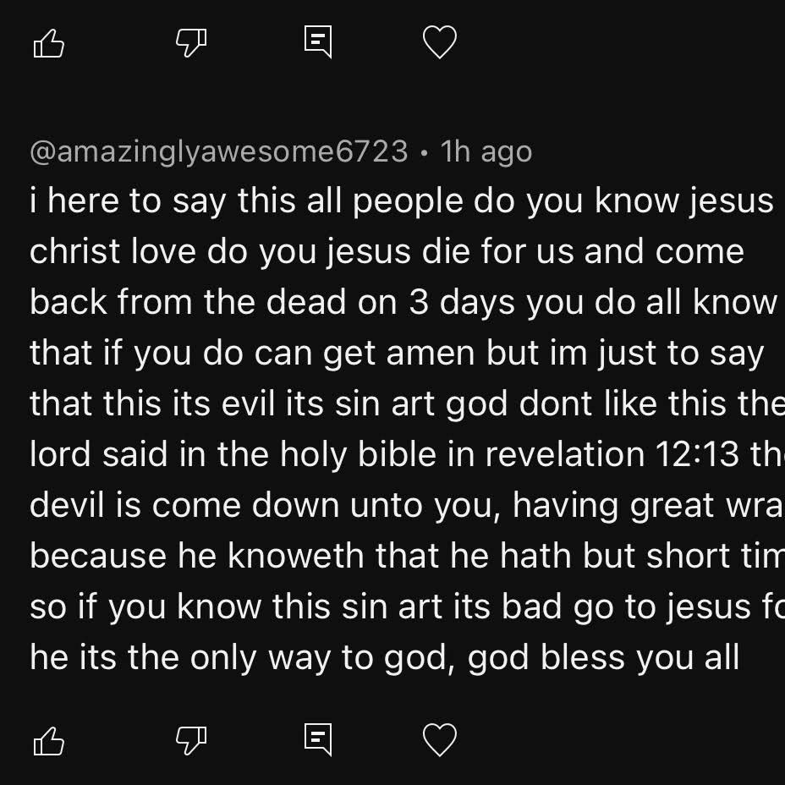Click the line 'that if you do can get amen'
Viewport: 785px width, 785px height.
pos(397,354)
